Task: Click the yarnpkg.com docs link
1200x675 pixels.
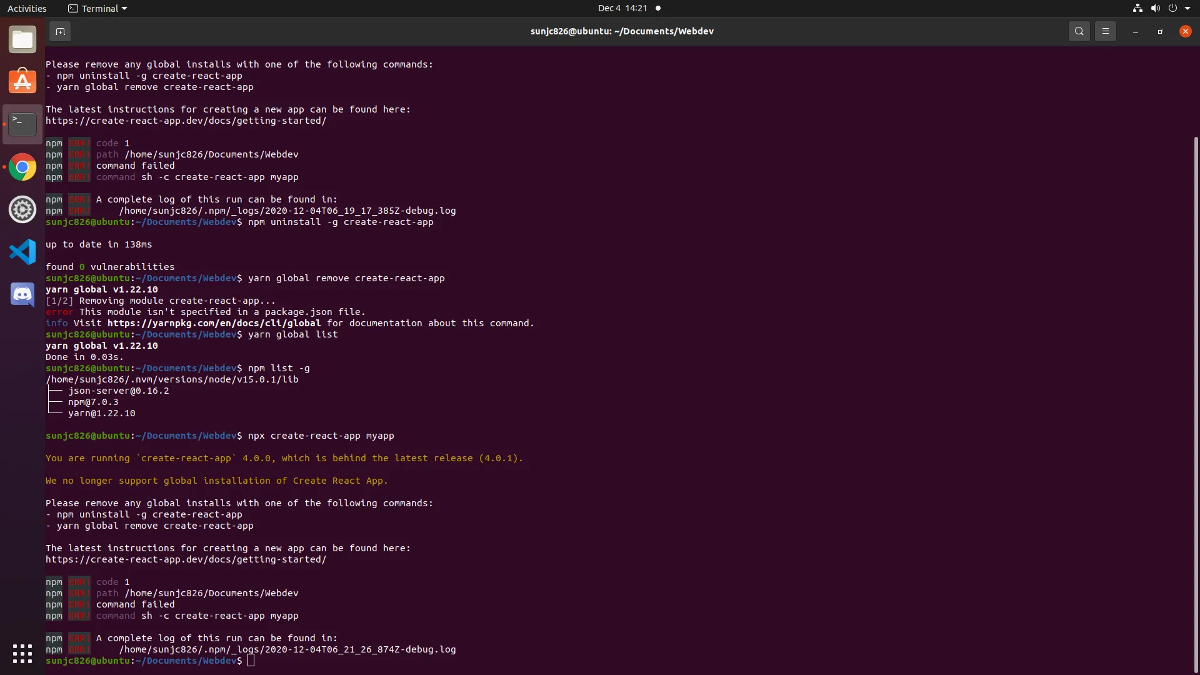Action: point(214,323)
